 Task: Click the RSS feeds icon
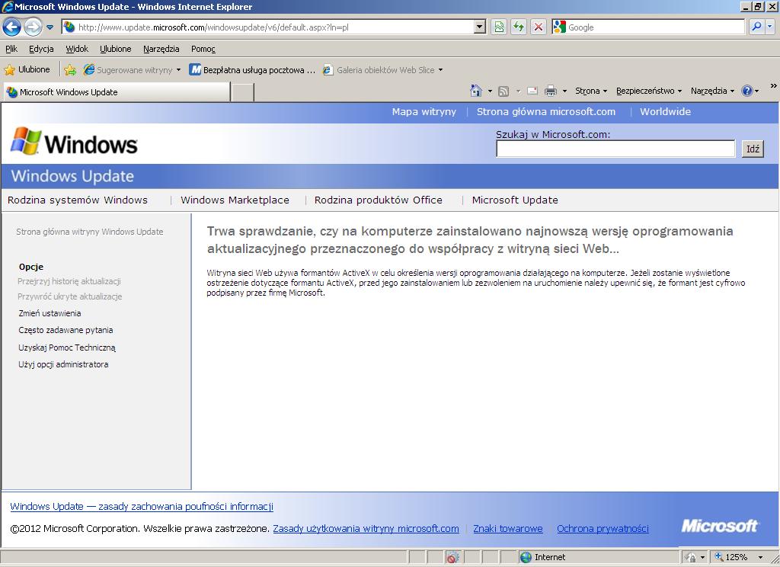point(503,91)
